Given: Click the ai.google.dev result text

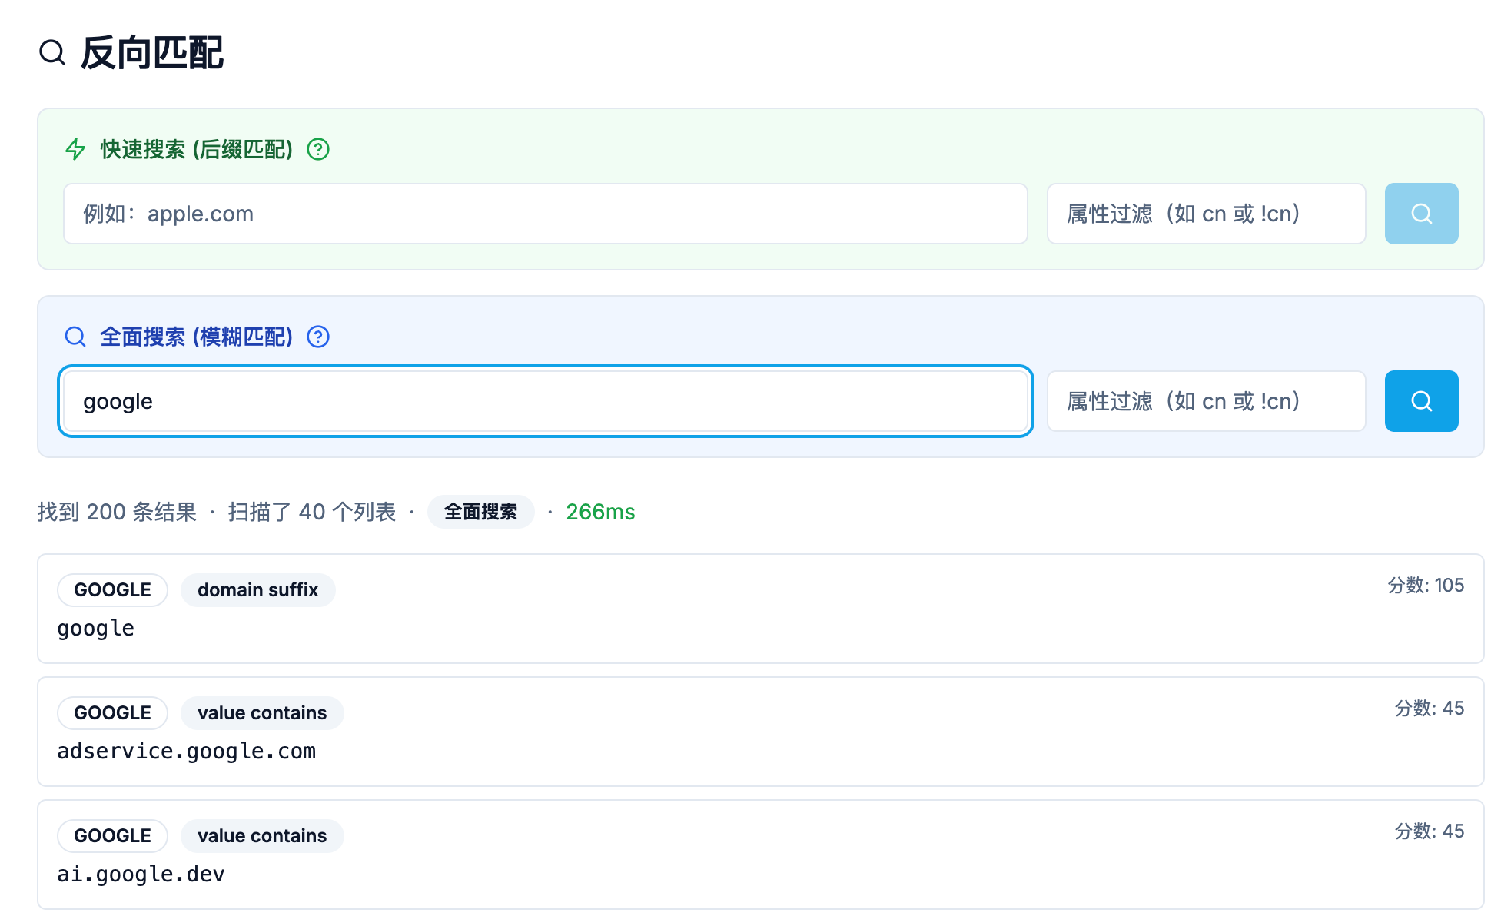Looking at the screenshot, I should (x=141, y=875).
